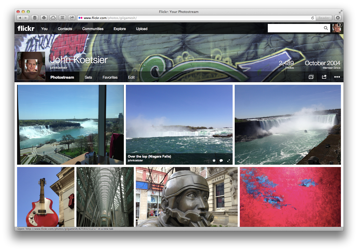This screenshot has width=358, height=251.
Task: Go forward with Safari's forward arrow
Action: 25,18
